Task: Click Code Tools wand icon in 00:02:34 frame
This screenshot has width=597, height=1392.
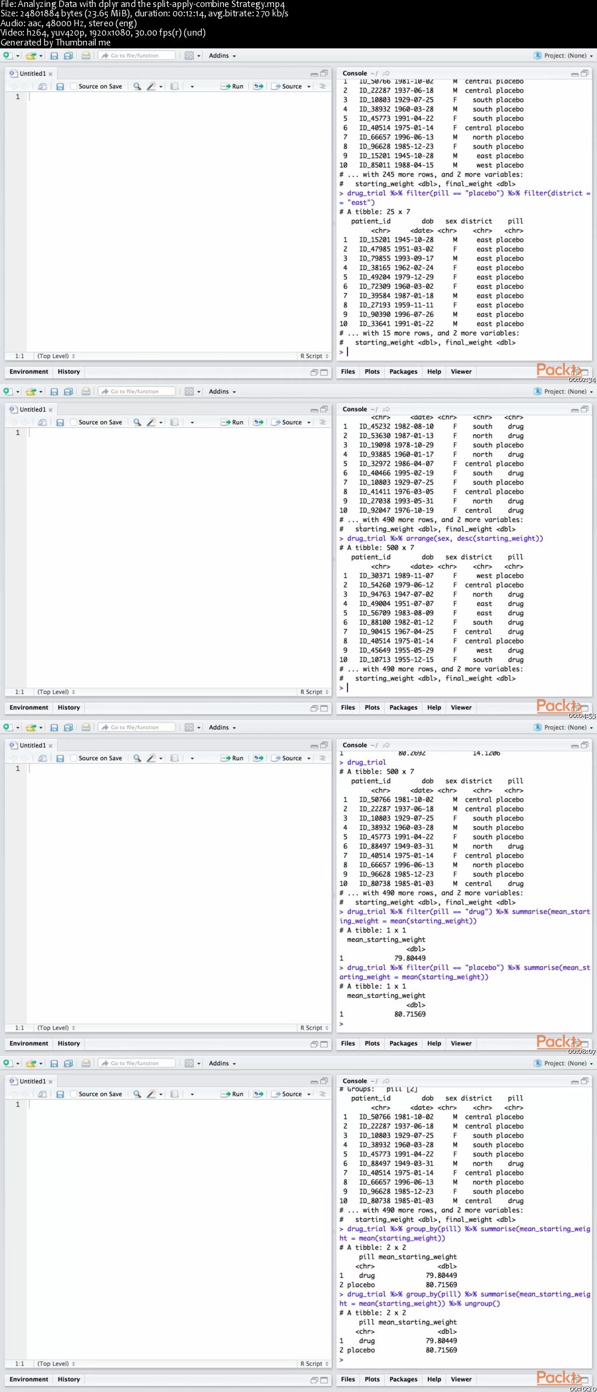Action: point(152,86)
